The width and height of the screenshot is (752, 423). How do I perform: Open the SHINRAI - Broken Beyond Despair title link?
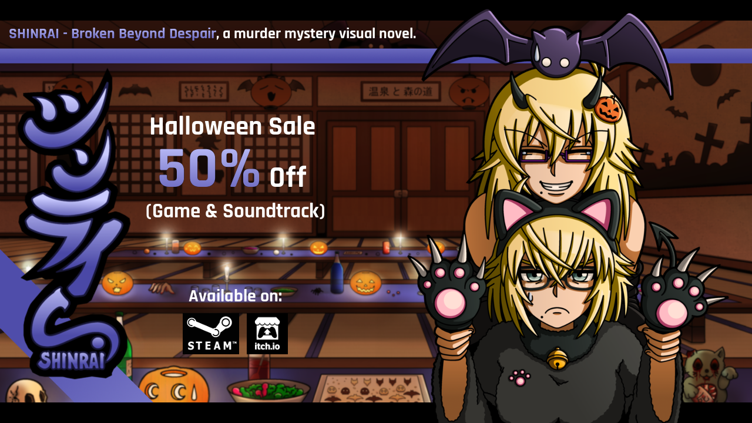(x=112, y=33)
